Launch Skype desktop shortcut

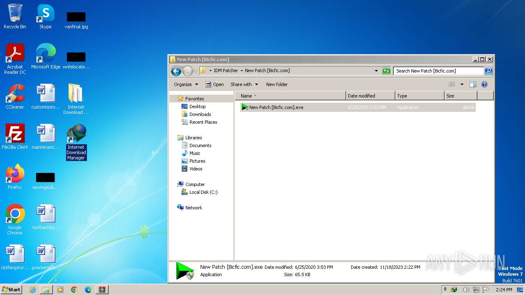46,16
